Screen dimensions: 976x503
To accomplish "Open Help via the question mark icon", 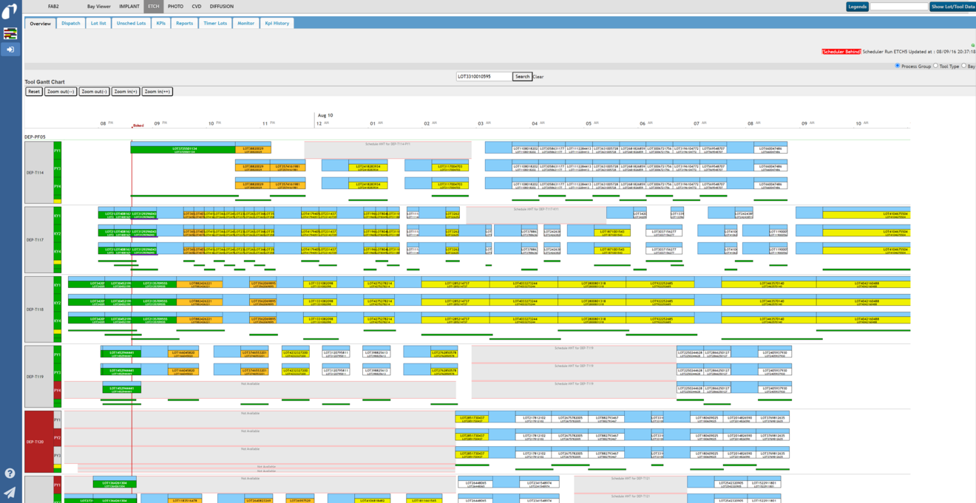I will pyautogui.click(x=10, y=473).
